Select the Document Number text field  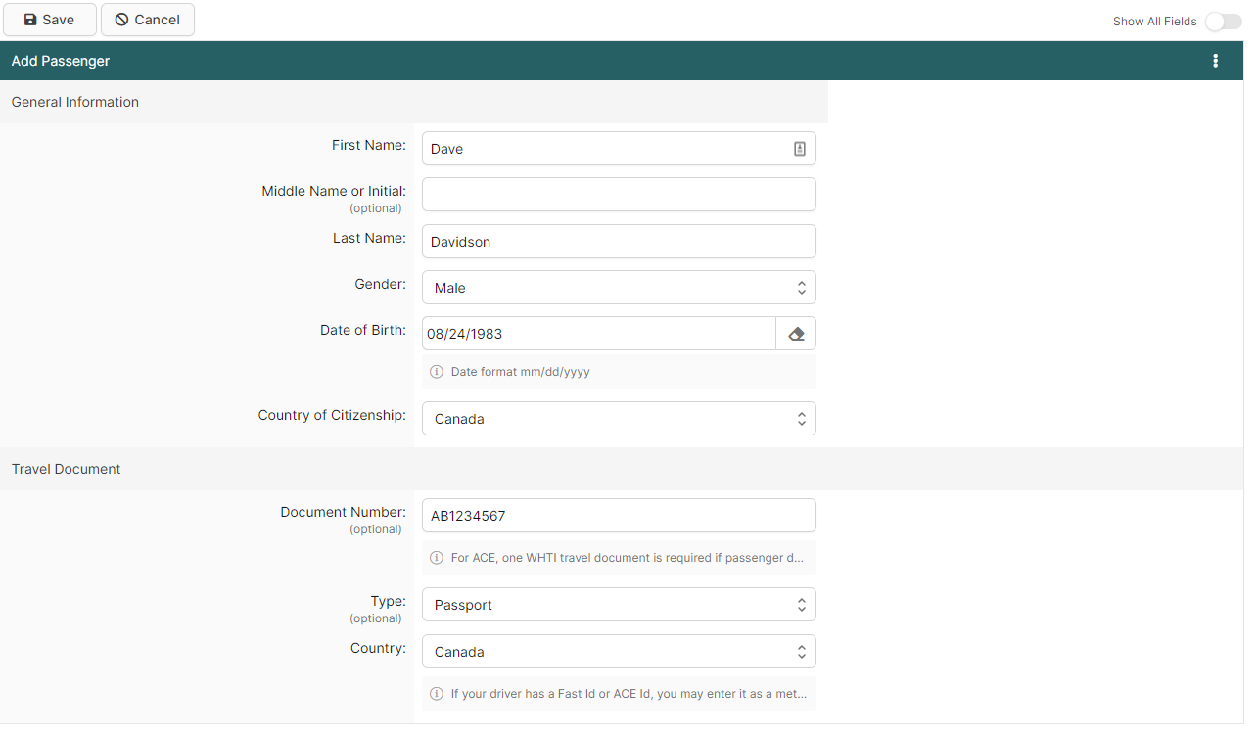click(619, 516)
